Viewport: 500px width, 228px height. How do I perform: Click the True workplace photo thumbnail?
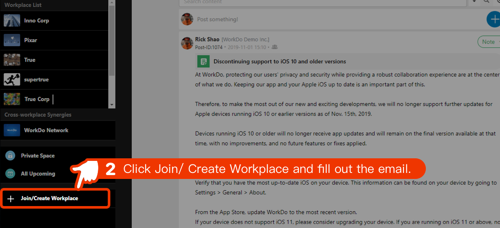pyautogui.click(x=12, y=60)
